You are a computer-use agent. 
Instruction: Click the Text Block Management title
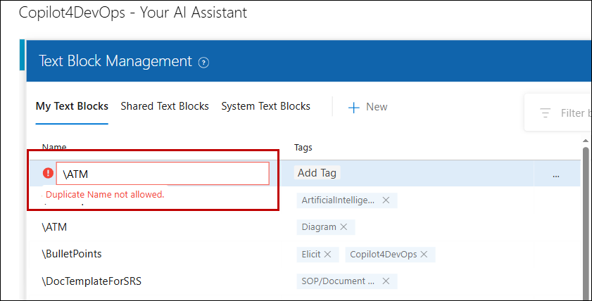pyautogui.click(x=115, y=61)
